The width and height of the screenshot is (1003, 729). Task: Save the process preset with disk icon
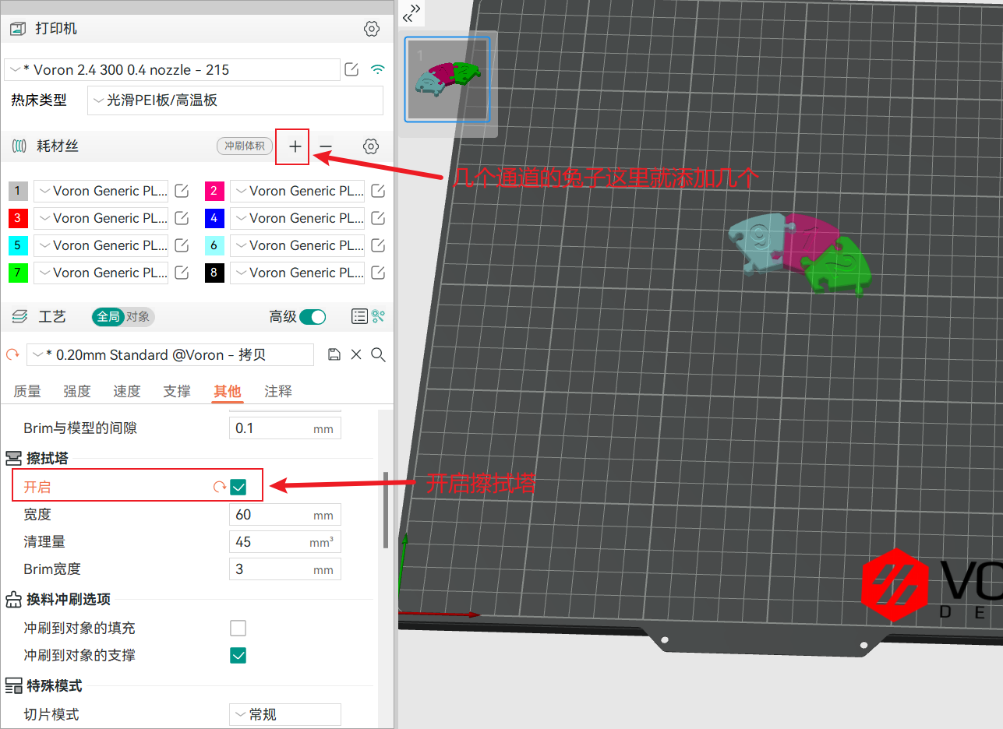point(334,354)
